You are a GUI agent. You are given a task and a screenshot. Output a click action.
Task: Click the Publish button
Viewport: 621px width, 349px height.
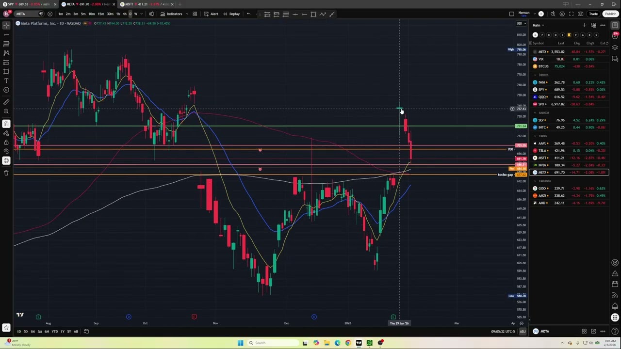pyautogui.click(x=610, y=14)
